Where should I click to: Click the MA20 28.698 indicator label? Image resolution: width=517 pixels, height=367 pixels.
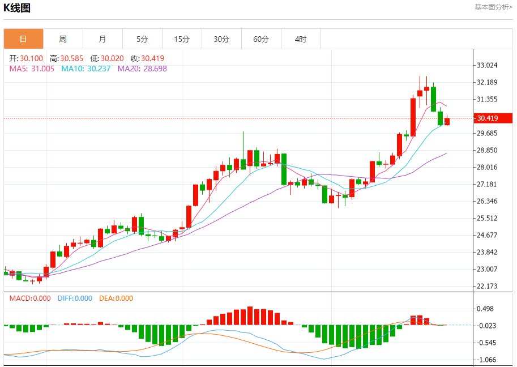point(142,69)
